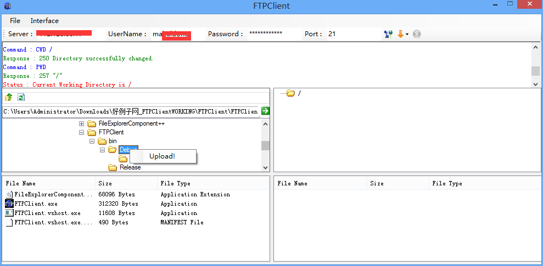Click the MANIFEST File type cell
This screenshot has width=543, height=266.
click(182, 223)
